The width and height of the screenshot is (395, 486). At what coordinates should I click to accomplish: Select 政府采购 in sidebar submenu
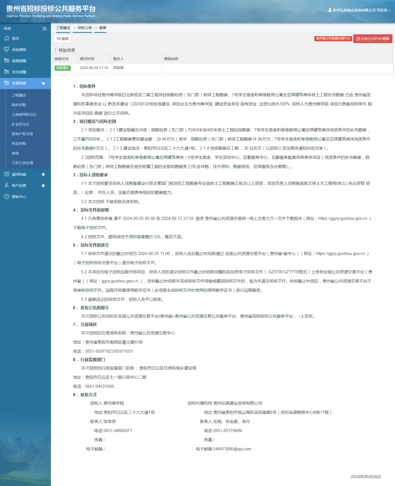[x=19, y=105]
